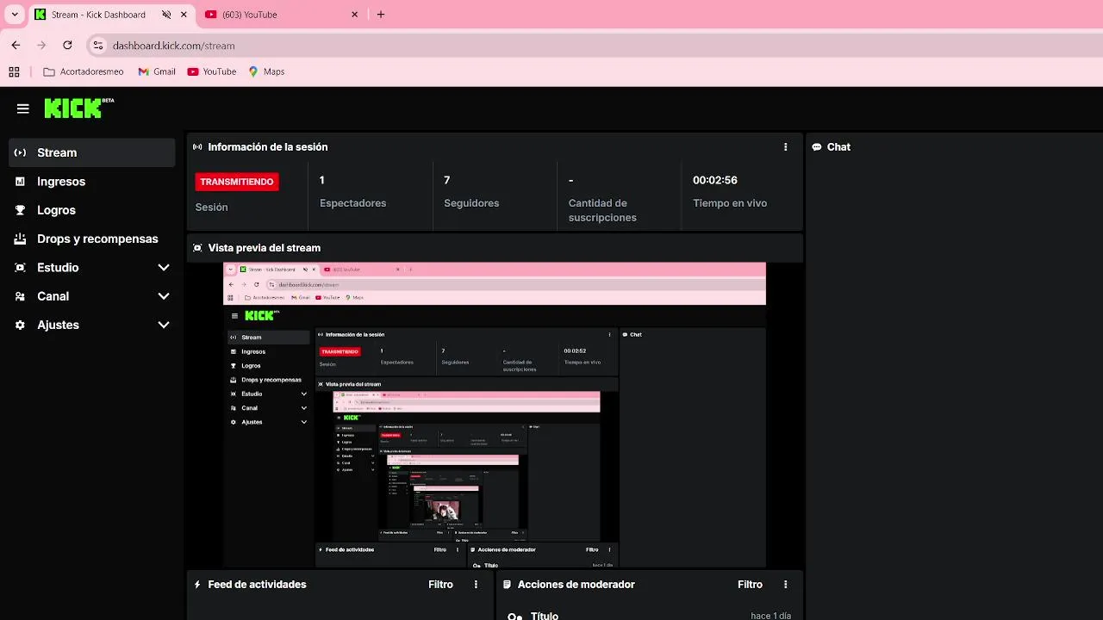Click the Seguidores label
The width and height of the screenshot is (1103, 620).
pyautogui.click(x=471, y=203)
